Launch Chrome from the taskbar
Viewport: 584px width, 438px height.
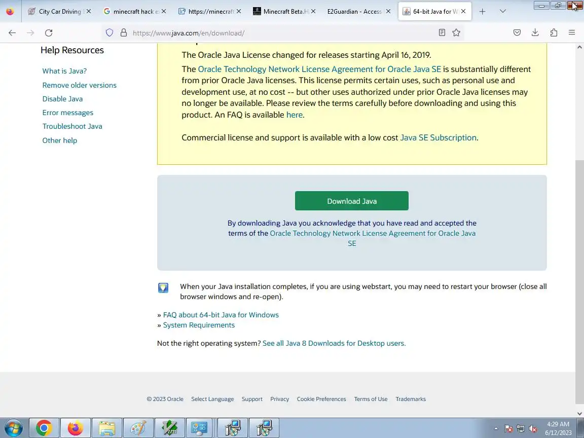pos(44,428)
